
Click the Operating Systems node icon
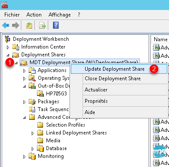click(32, 78)
